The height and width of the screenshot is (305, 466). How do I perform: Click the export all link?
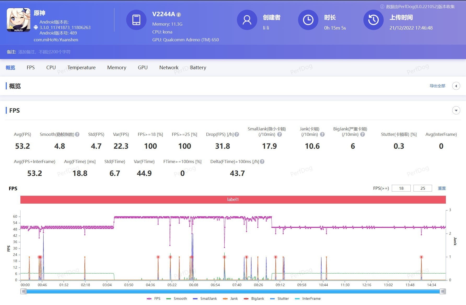coord(437,86)
